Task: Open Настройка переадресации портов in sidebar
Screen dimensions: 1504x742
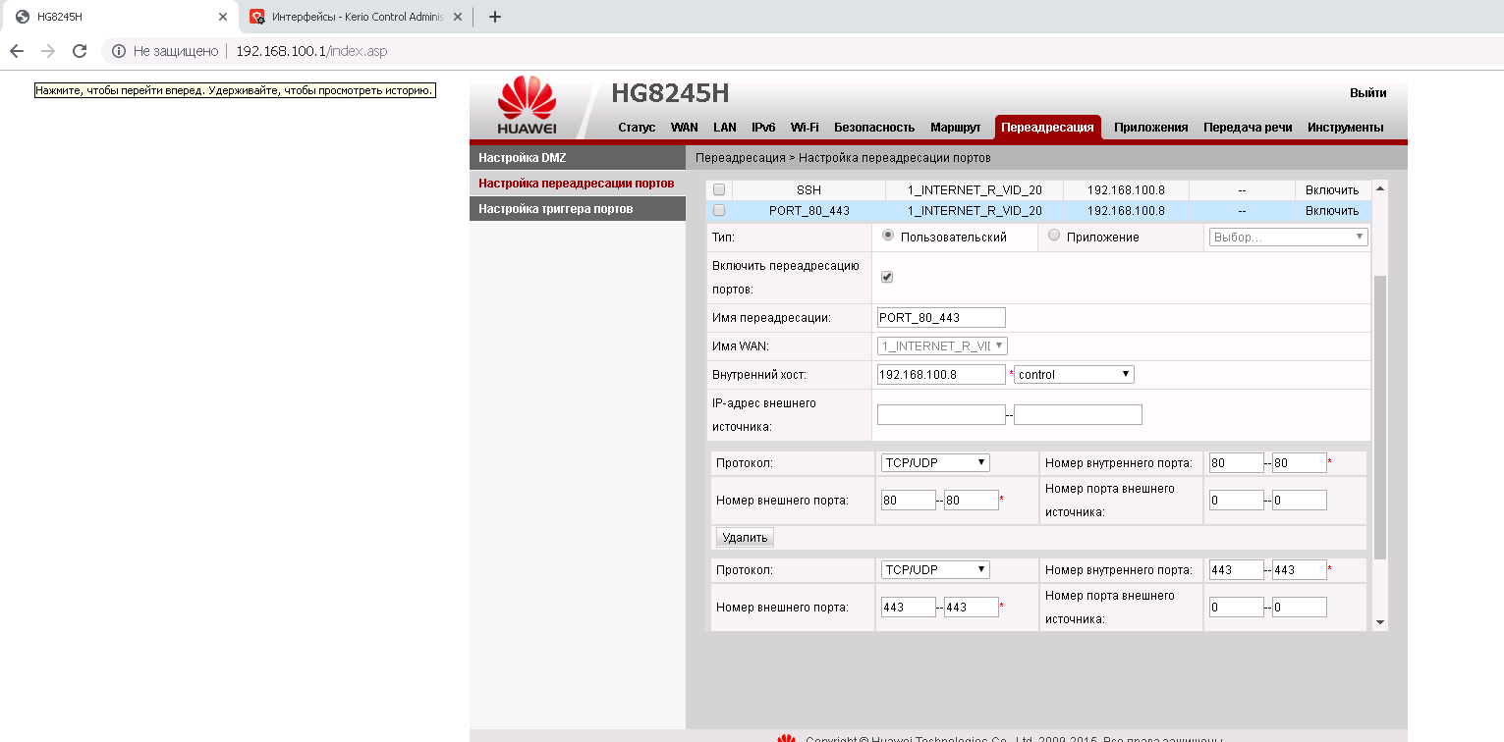Action: click(x=578, y=184)
